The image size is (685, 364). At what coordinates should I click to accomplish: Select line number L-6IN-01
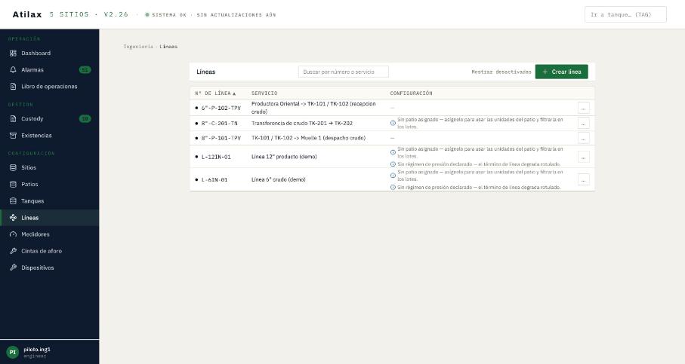pyautogui.click(x=214, y=179)
